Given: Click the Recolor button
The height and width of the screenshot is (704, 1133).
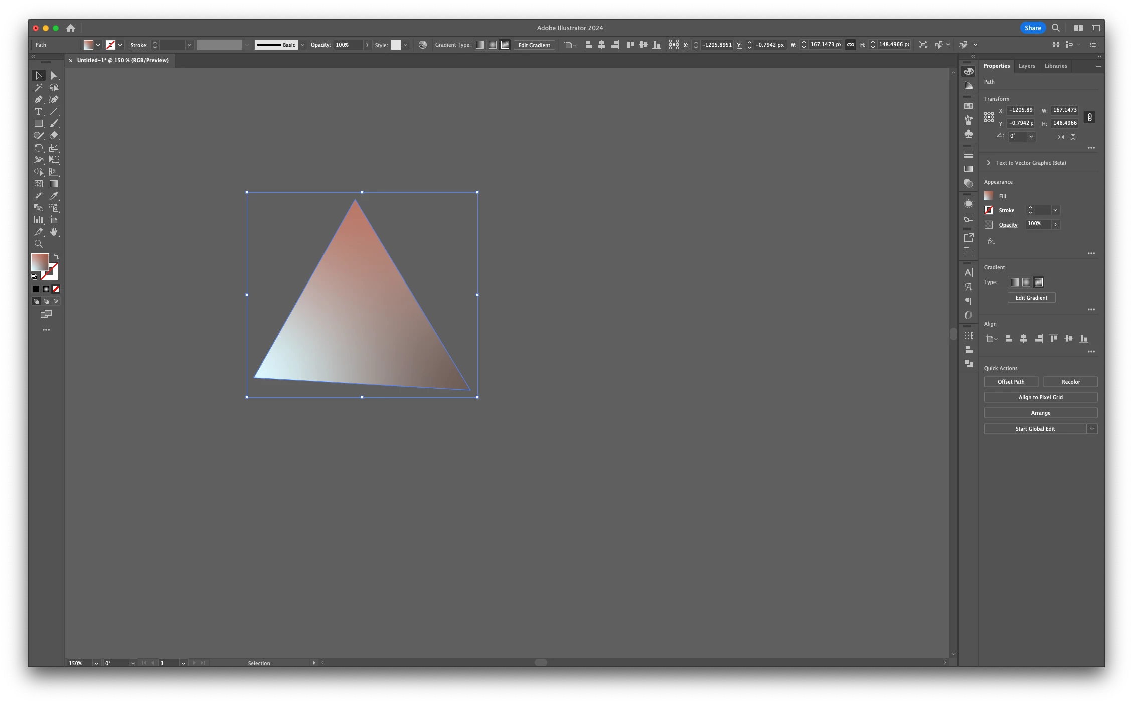Looking at the screenshot, I should (x=1070, y=382).
